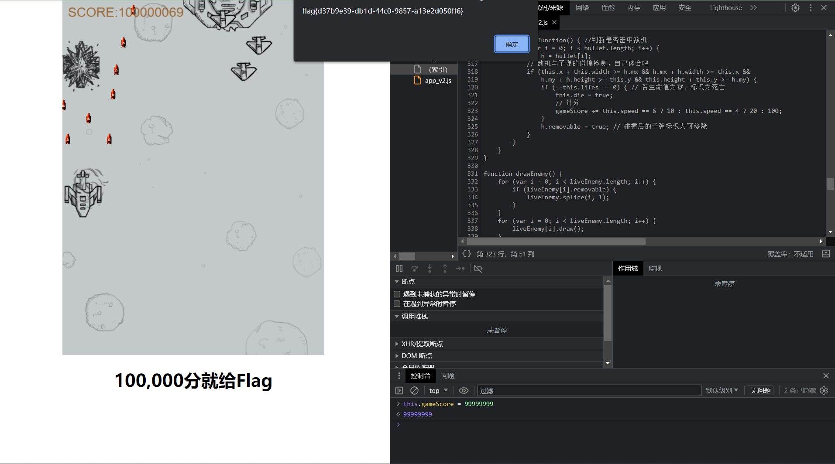The image size is (835, 464).
Task: Click the step into next function icon
Action: click(430, 269)
